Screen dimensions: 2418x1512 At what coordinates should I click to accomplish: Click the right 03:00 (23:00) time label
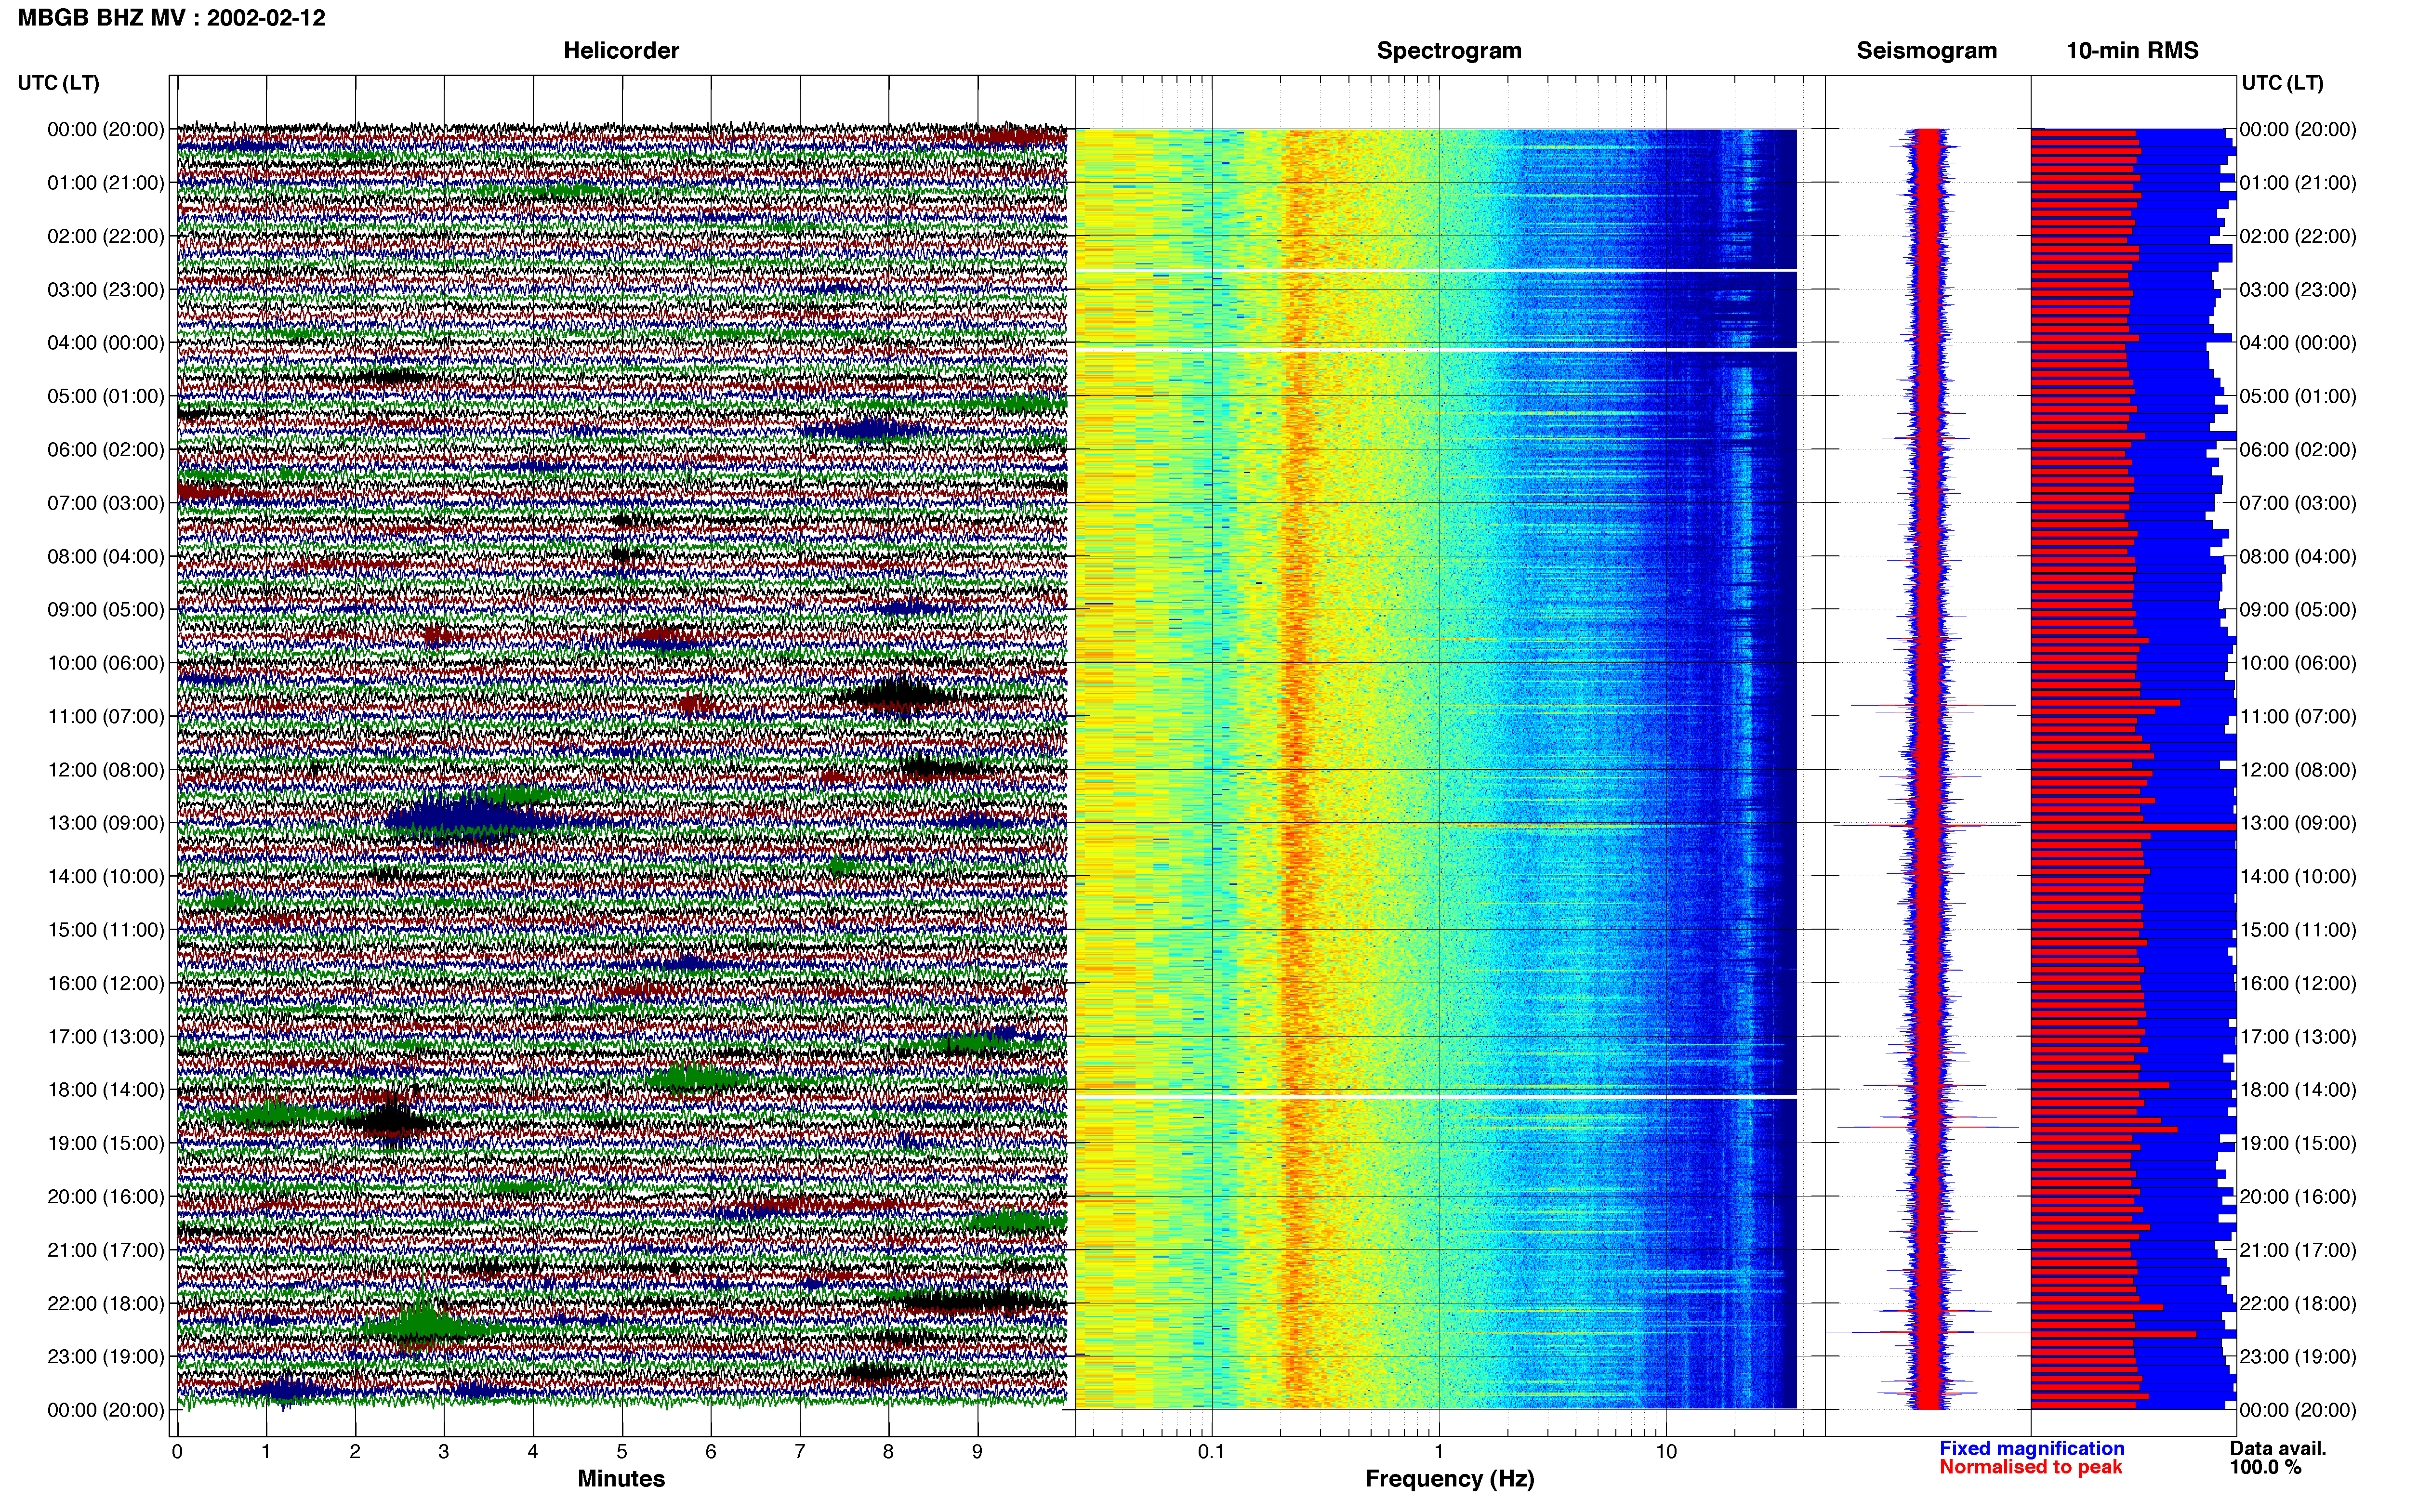tap(2298, 290)
